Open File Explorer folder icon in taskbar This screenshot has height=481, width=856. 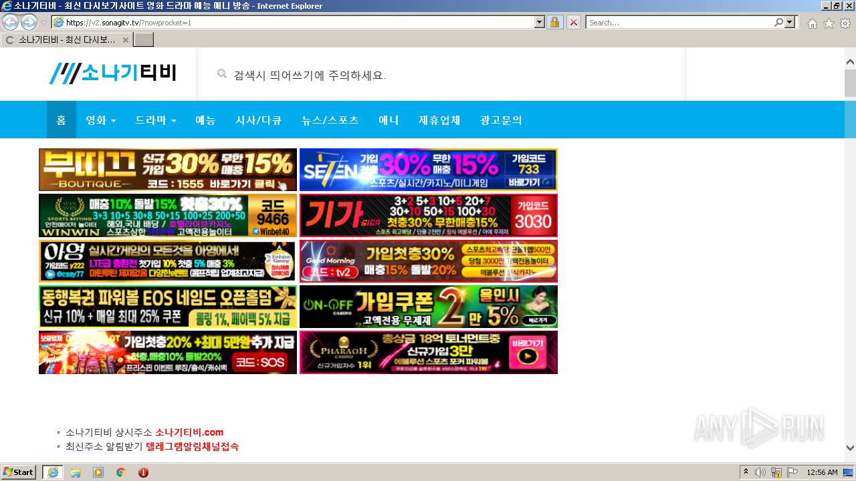[x=76, y=472]
